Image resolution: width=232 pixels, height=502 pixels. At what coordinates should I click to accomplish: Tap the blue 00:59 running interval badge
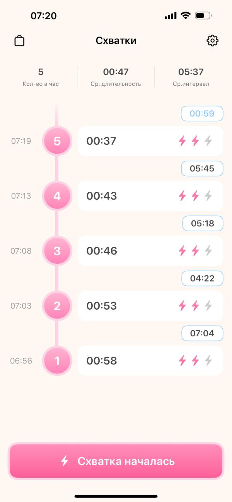pyautogui.click(x=202, y=114)
